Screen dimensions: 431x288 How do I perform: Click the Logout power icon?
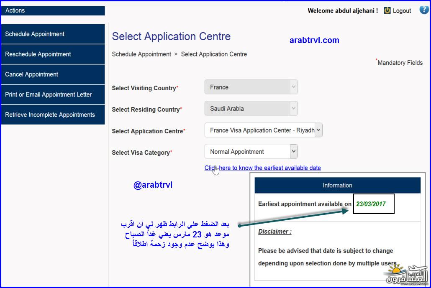(x=387, y=11)
